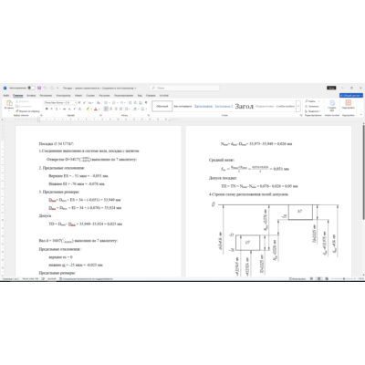The image size is (365, 365).
Task: Toggle underline formatting
Action: click(x=57, y=109)
